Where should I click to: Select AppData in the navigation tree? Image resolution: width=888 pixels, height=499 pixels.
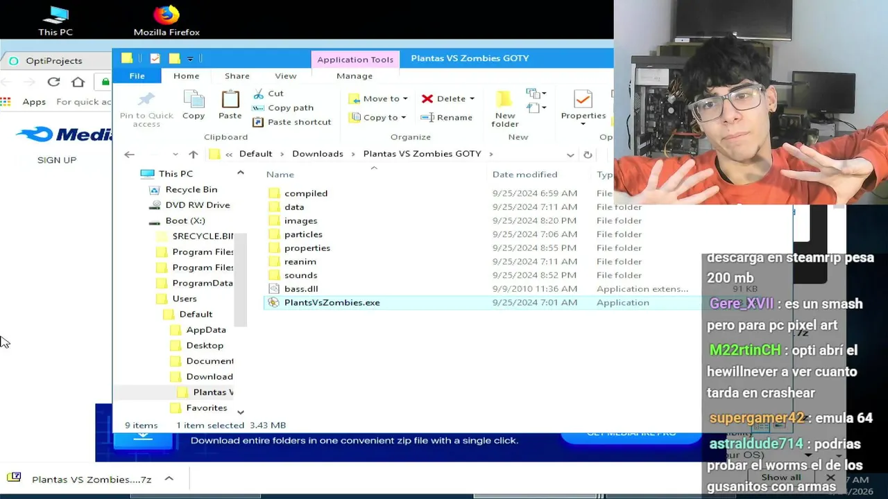[x=199, y=330]
